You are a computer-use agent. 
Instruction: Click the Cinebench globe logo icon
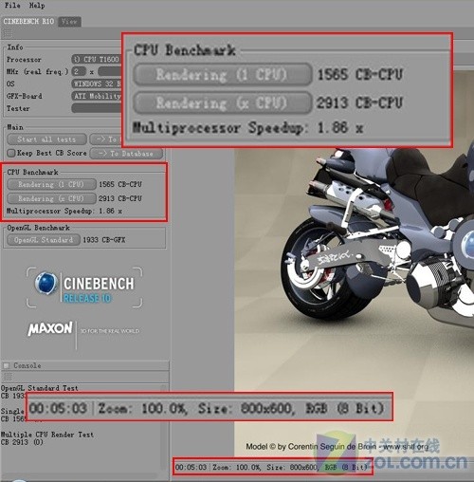pos(46,283)
